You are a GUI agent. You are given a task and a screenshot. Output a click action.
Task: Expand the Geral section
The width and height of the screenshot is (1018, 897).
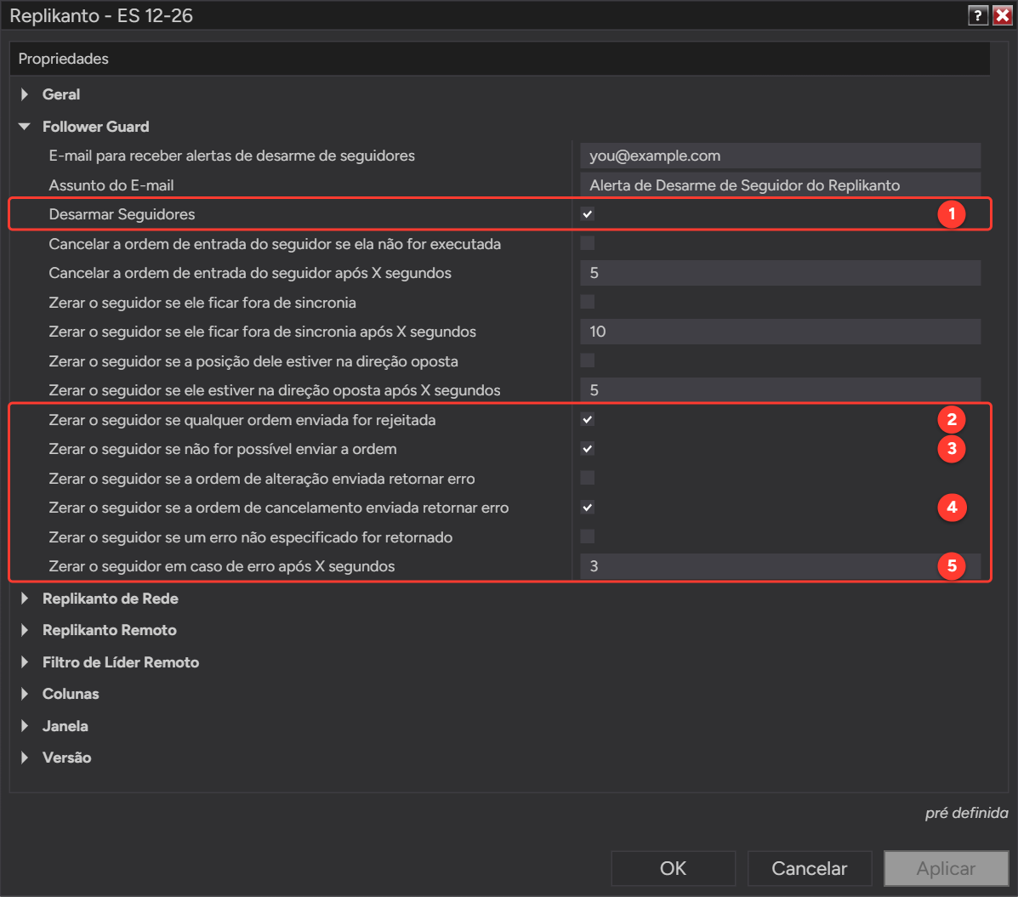(25, 94)
